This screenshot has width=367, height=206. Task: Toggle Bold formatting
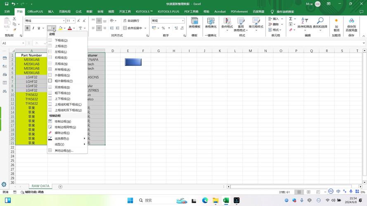coord(27,28)
